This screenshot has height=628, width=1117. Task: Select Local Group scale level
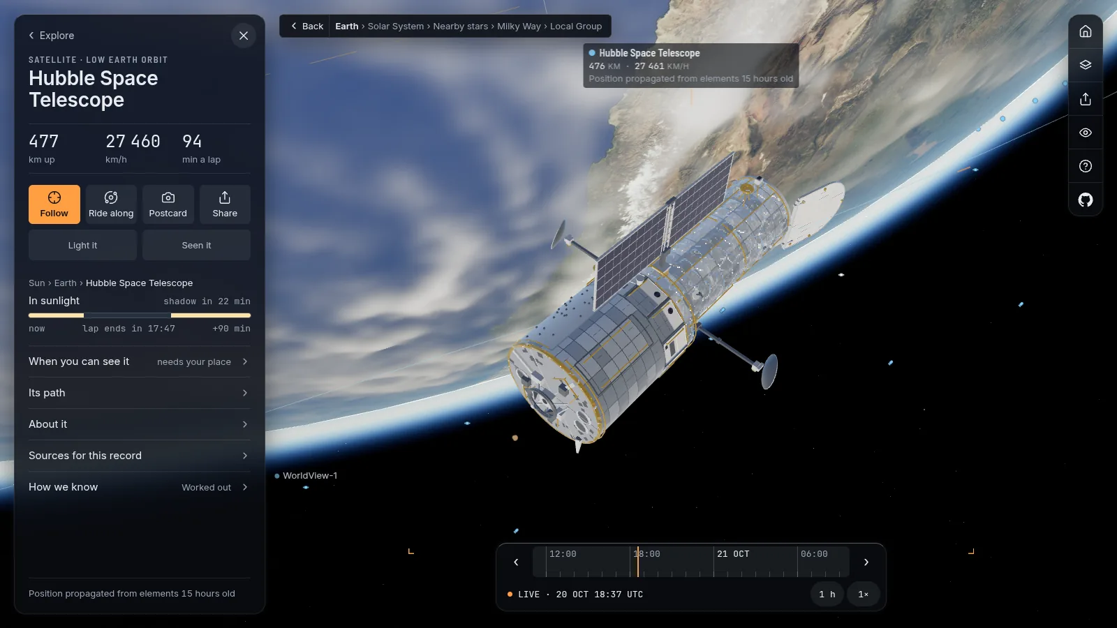(576, 27)
